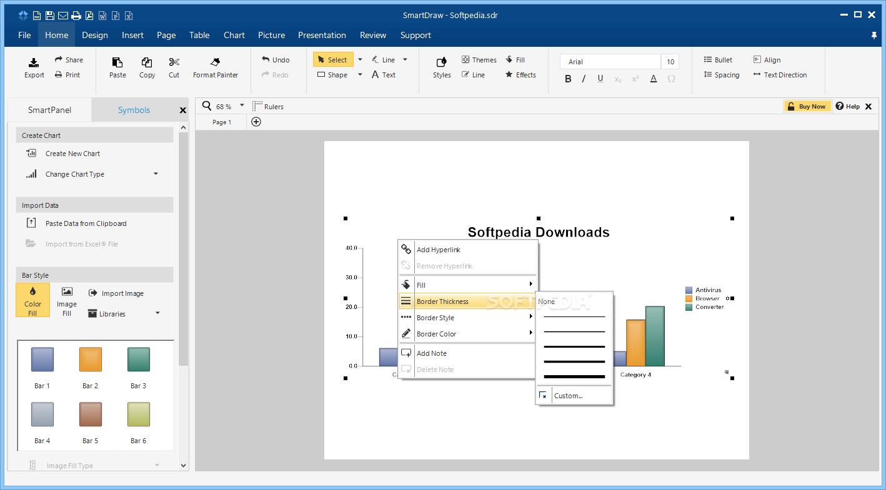Open the Shape tool dropdown arrow

coord(360,75)
